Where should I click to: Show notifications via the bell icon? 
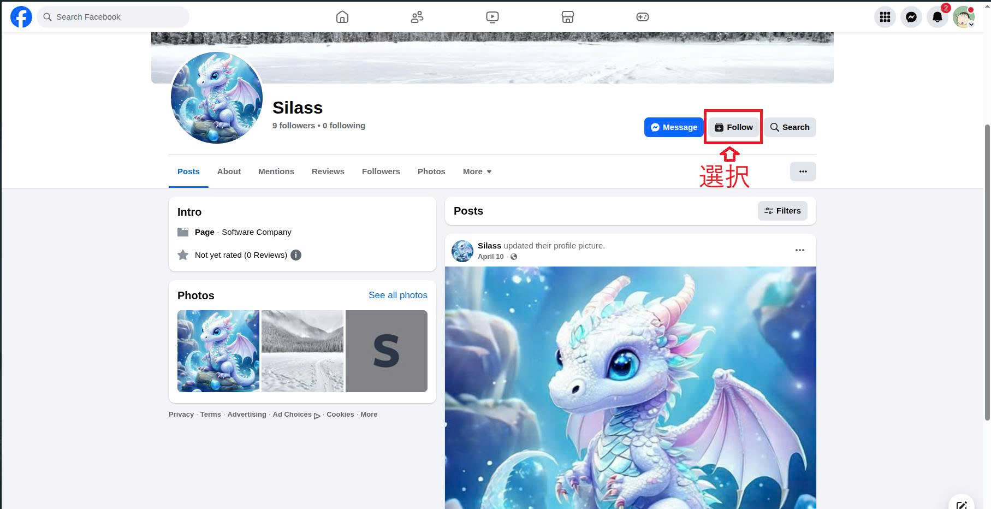[x=937, y=17]
